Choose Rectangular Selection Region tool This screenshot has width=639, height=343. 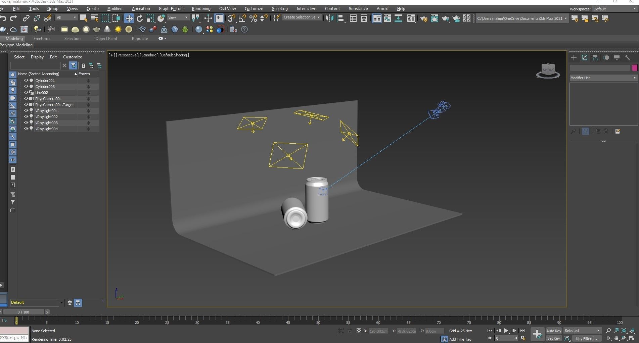pos(105,18)
